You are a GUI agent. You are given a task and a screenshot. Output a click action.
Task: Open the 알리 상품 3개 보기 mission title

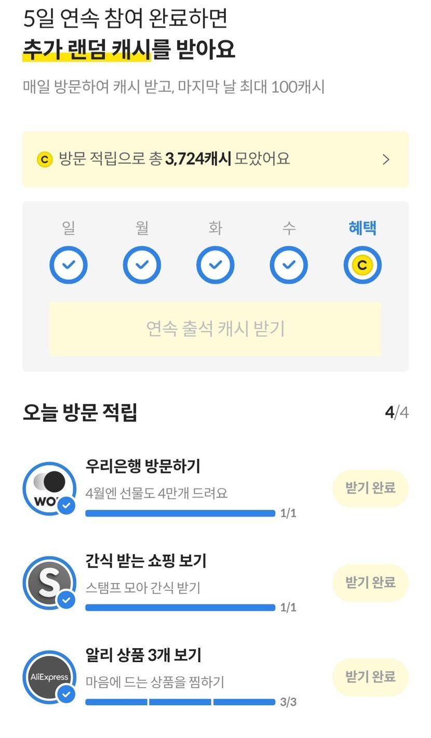point(143,655)
